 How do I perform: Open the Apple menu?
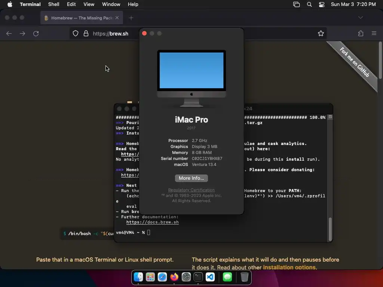tap(10, 4)
